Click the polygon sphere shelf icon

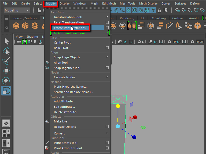[16, 26]
